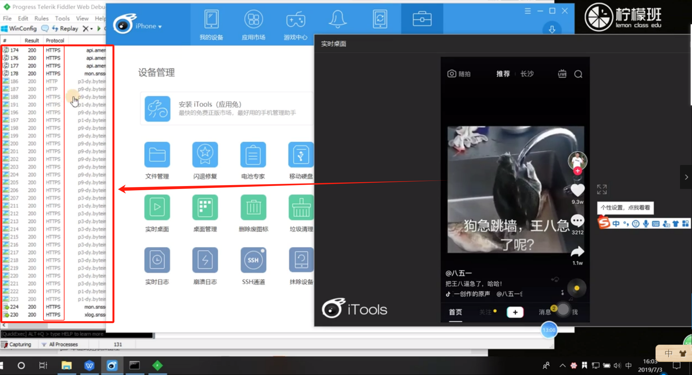Click the Replay button in Fiddler toolbar

click(65, 29)
